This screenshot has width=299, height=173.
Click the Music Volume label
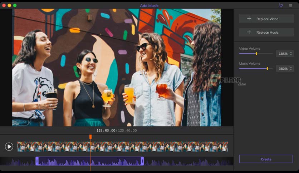pyautogui.click(x=250, y=64)
